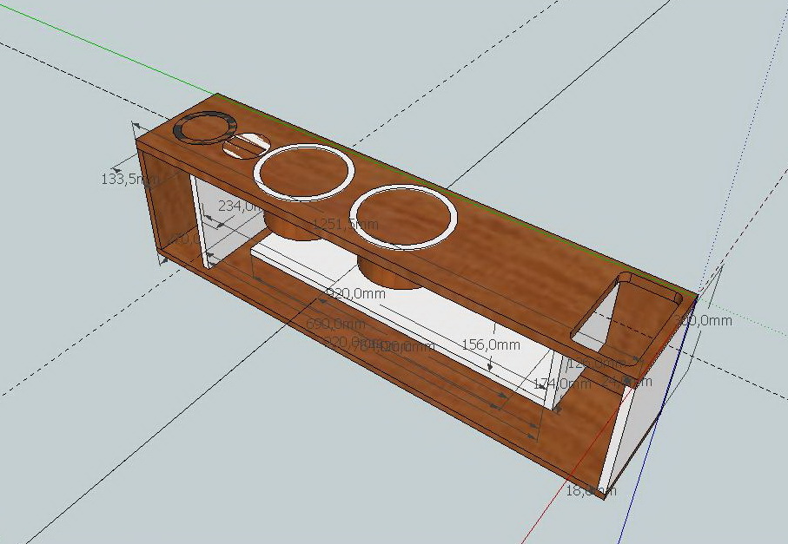Select the 133,5mm dimension label

(132, 179)
